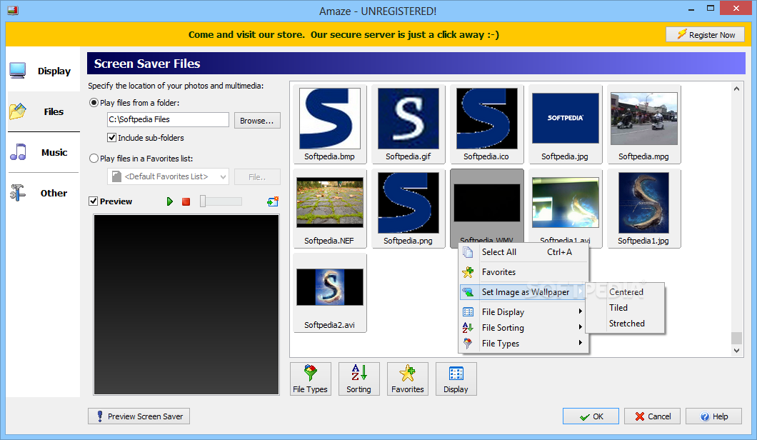Open the Display section in sidebar
The width and height of the screenshot is (757, 440).
click(43, 71)
